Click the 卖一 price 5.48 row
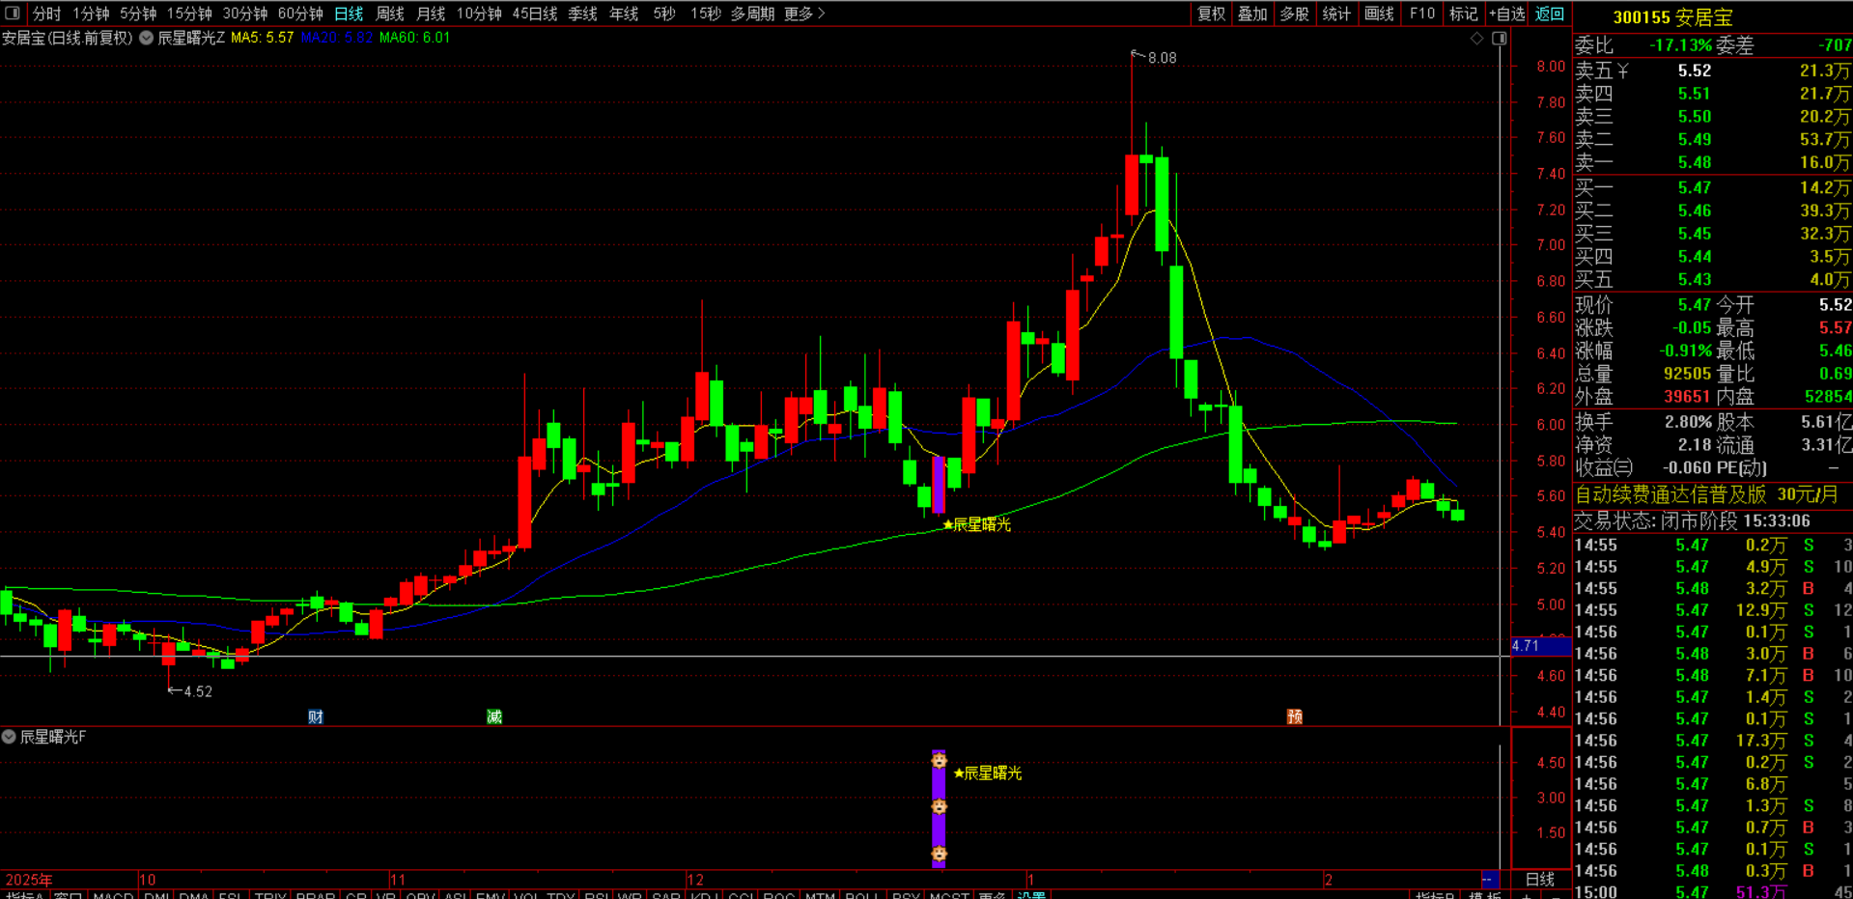 click(x=1713, y=162)
